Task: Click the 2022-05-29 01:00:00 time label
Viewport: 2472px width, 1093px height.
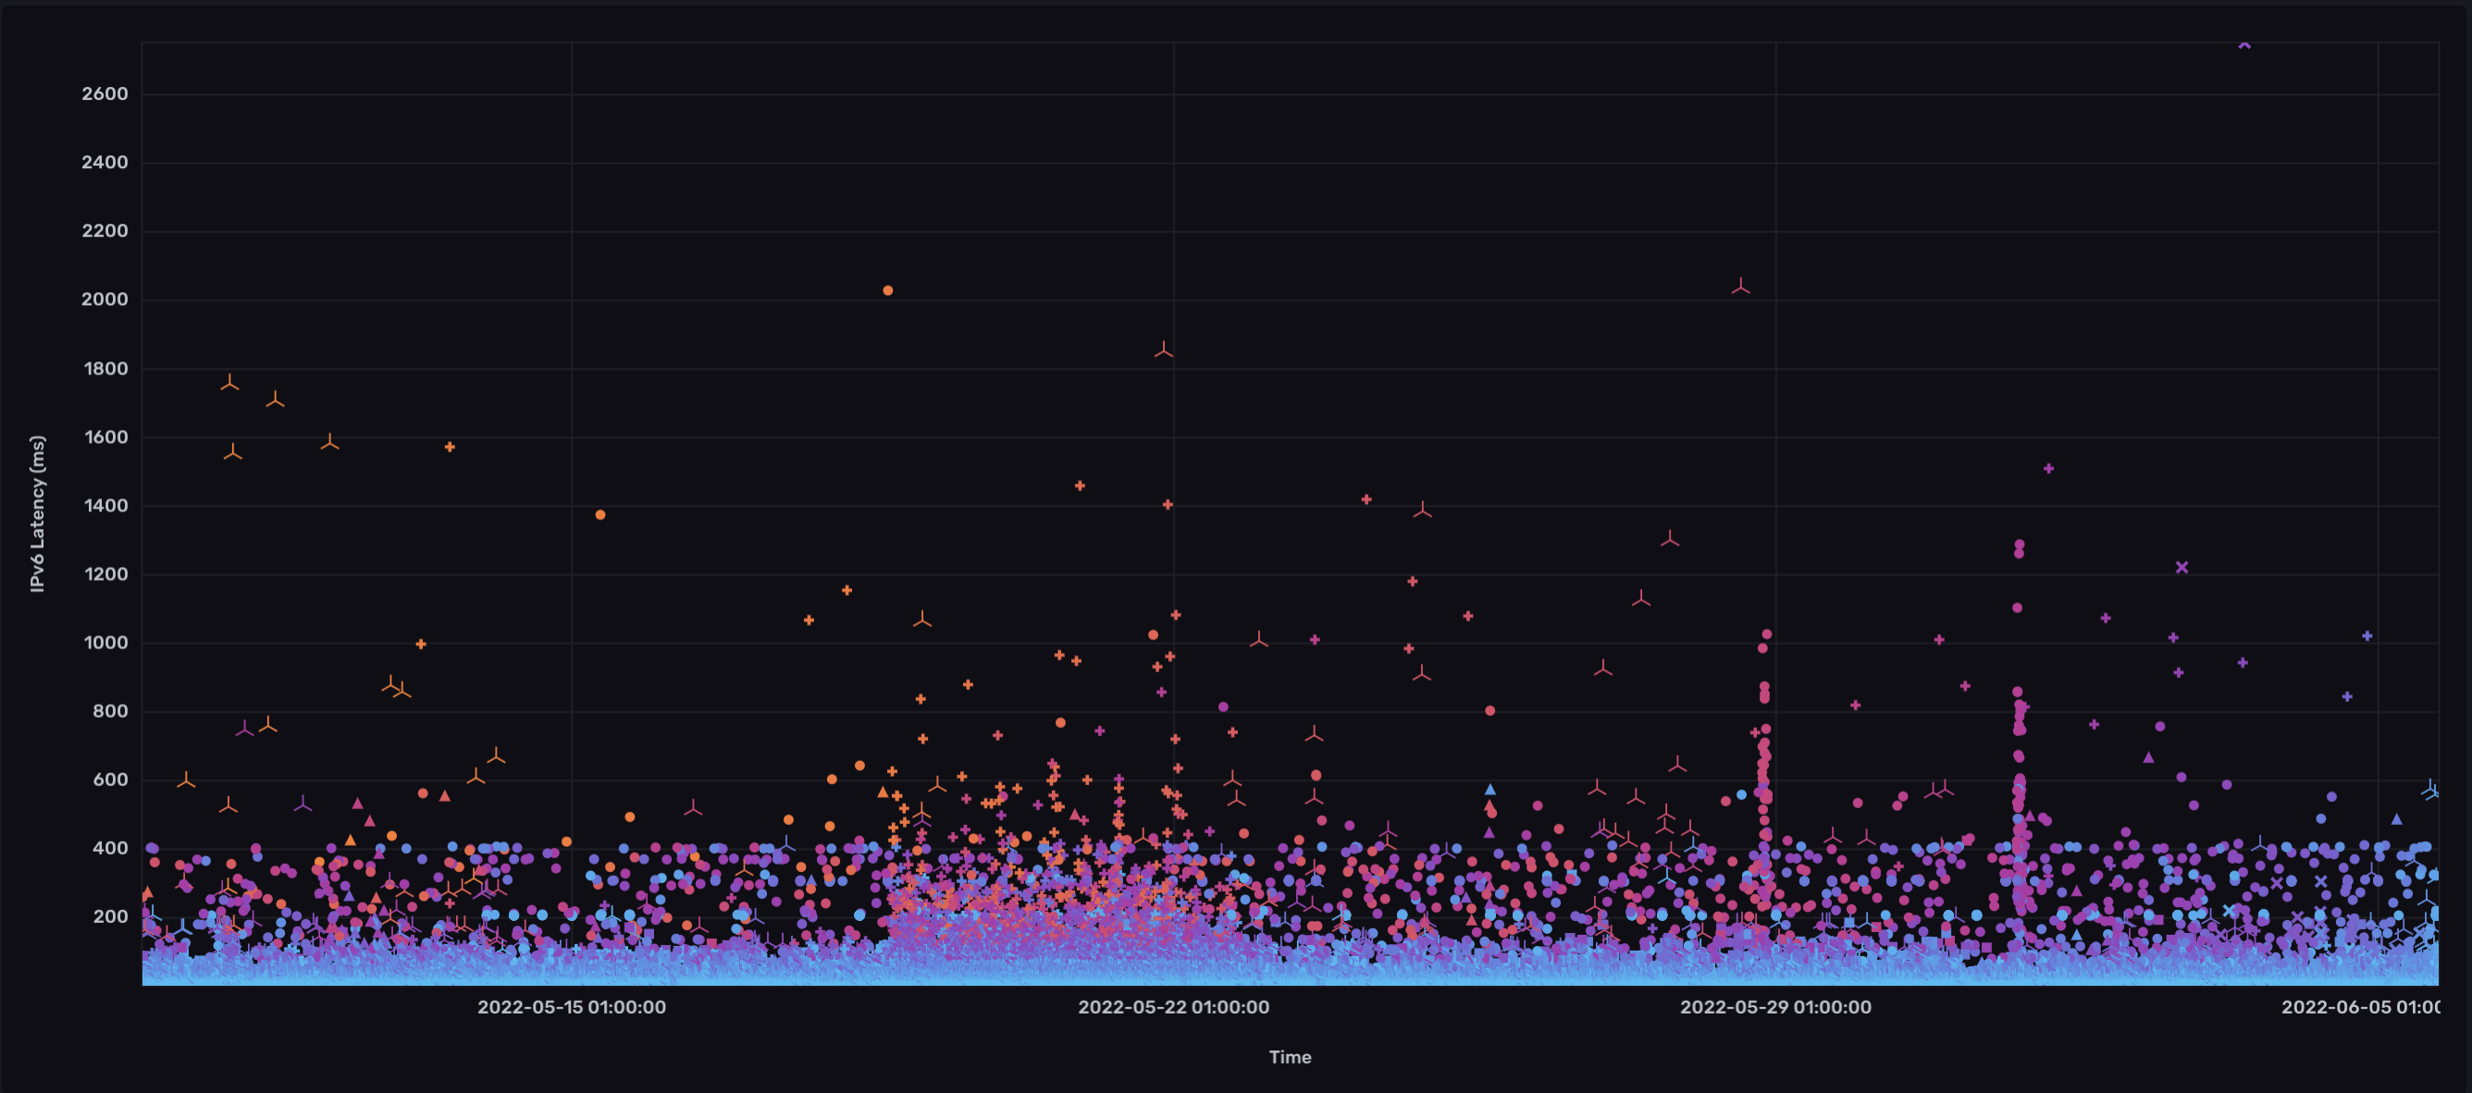Action: pyautogui.click(x=1774, y=1007)
